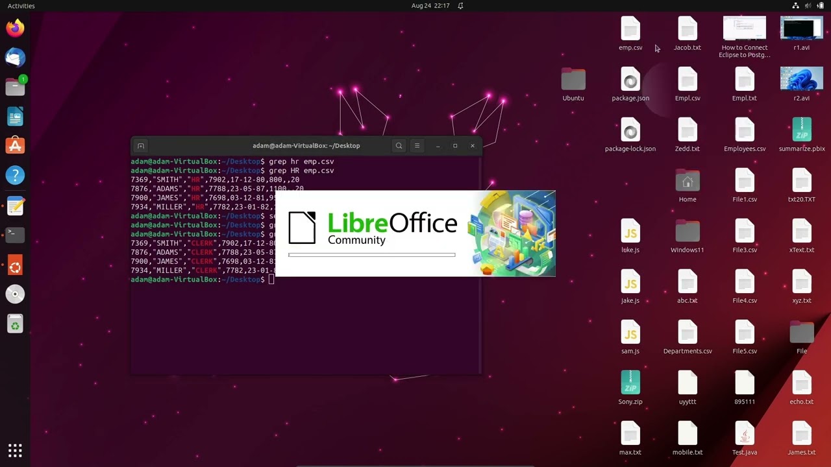Image resolution: width=831 pixels, height=467 pixels.
Task: Select the summarize.pbix file
Action: [802, 135]
